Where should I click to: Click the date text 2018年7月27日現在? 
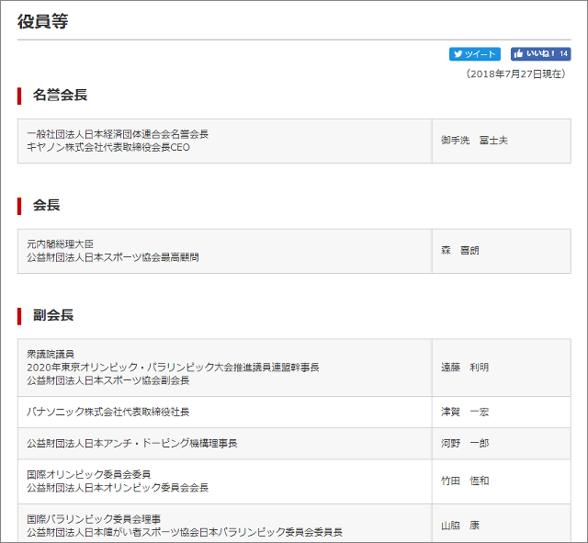(515, 74)
